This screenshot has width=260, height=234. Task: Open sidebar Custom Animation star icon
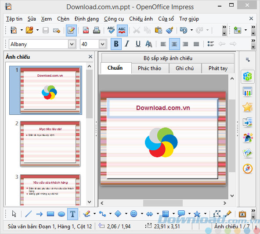248,107
